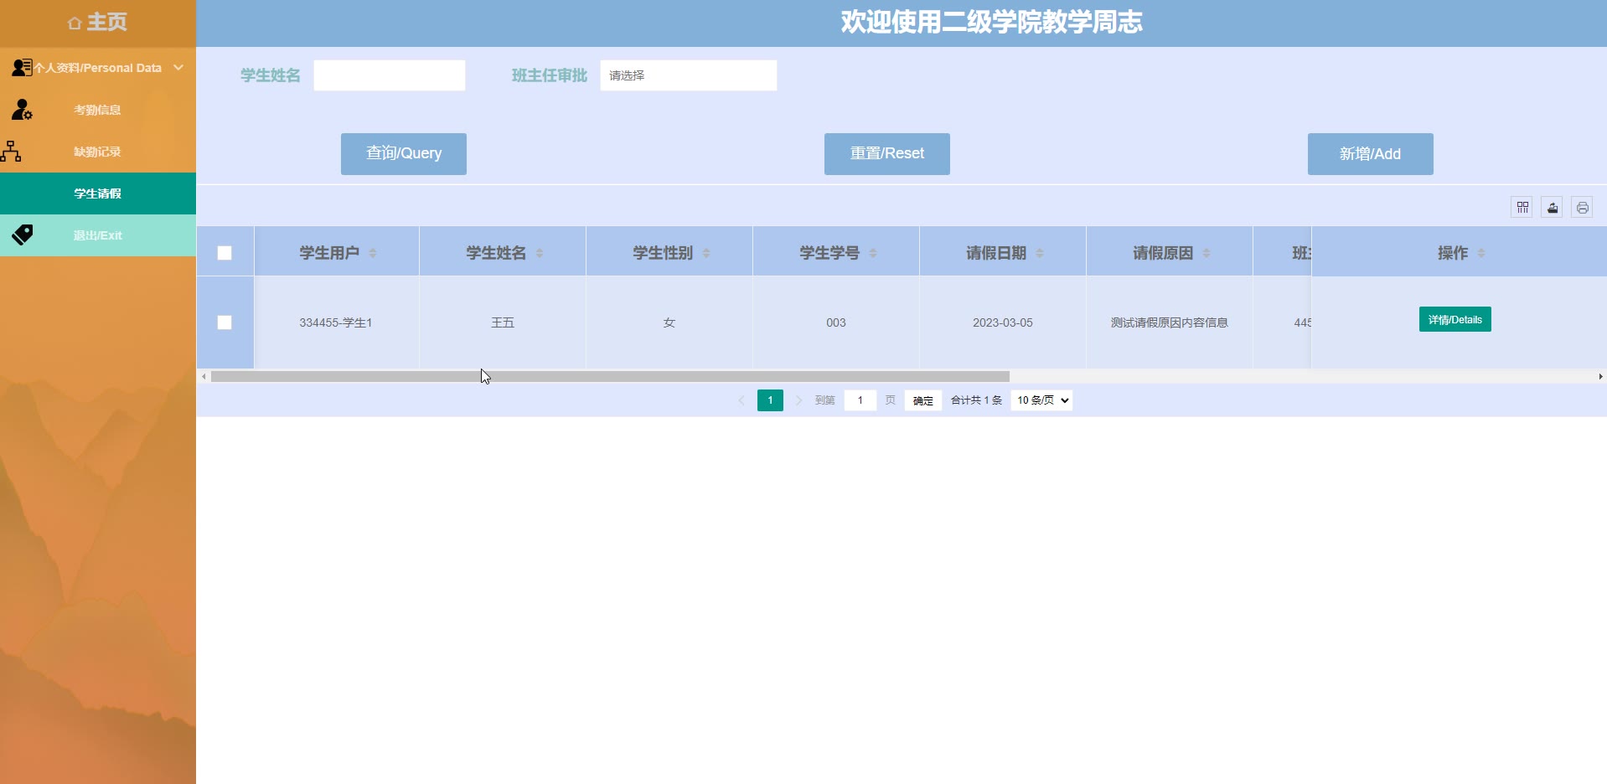Go to 主页 home in the sidebar
The height and width of the screenshot is (784, 1607).
click(x=98, y=23)
